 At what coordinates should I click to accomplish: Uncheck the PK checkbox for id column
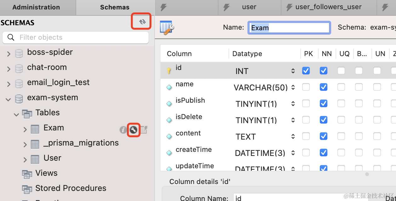click(x=306, y=71)
